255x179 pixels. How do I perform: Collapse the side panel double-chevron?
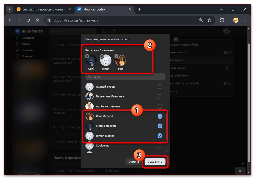243,164
